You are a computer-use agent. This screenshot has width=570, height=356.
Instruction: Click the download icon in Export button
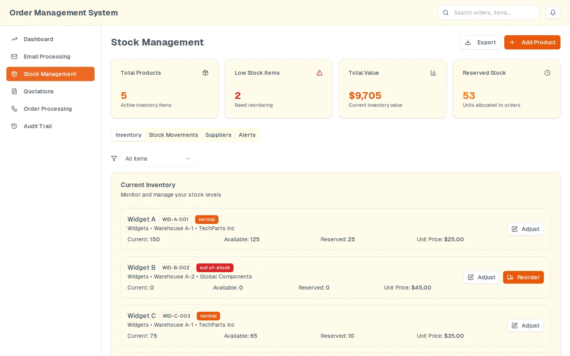tap(468, 42)
